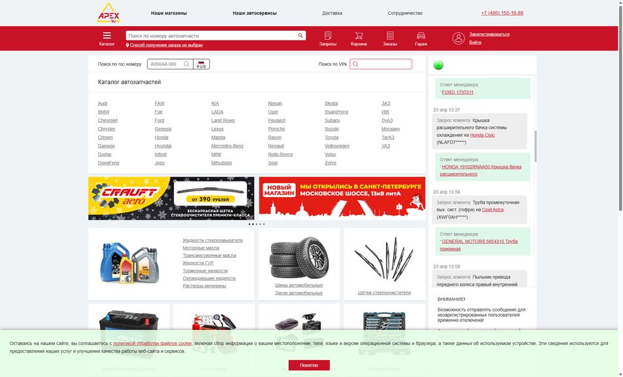Image resolution: width=623 pixels, height=377 pixels.
Task: Open the Каталог hamburger menu
Action: click(x=107, y=39)
